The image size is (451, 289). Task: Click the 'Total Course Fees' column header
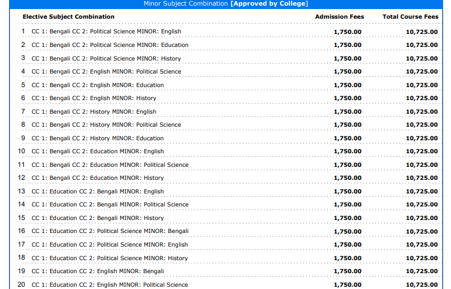(x=410, y=17)
